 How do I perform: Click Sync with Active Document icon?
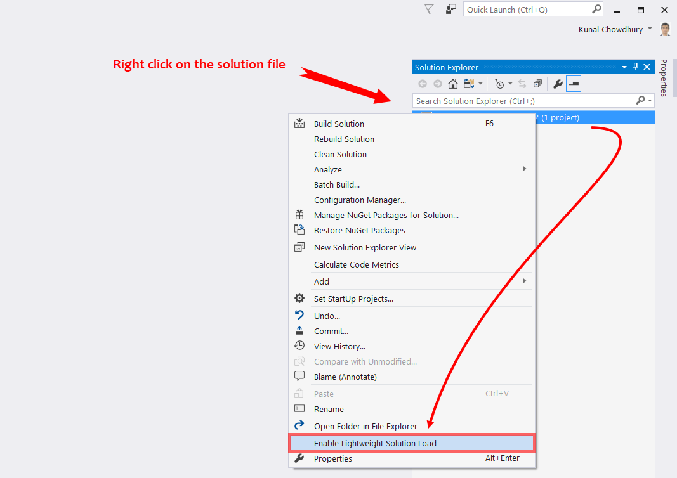tap(522, 84)
